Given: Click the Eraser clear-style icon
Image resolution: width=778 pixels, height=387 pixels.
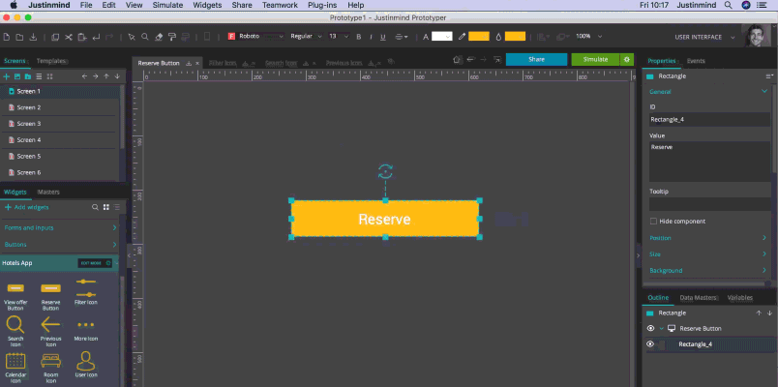Looking at the screenshot, I should point(159,37).
